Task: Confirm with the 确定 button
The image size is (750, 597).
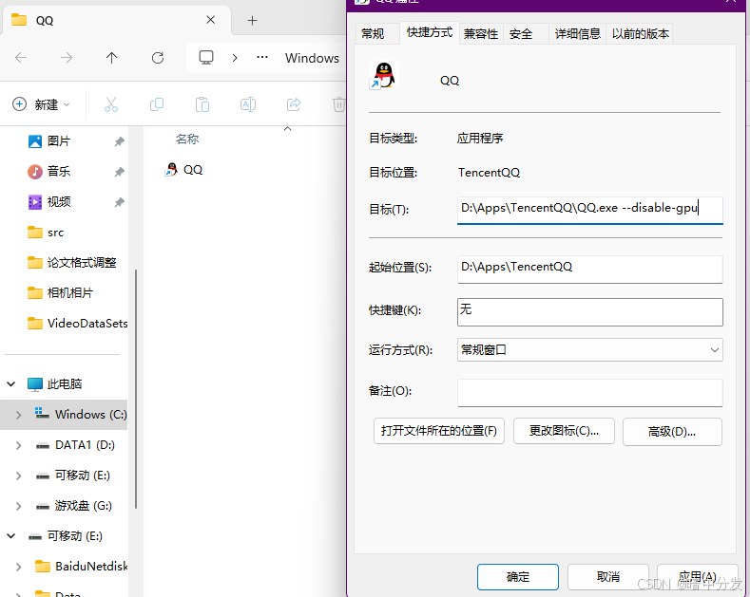Action: [x=517, y=577]
